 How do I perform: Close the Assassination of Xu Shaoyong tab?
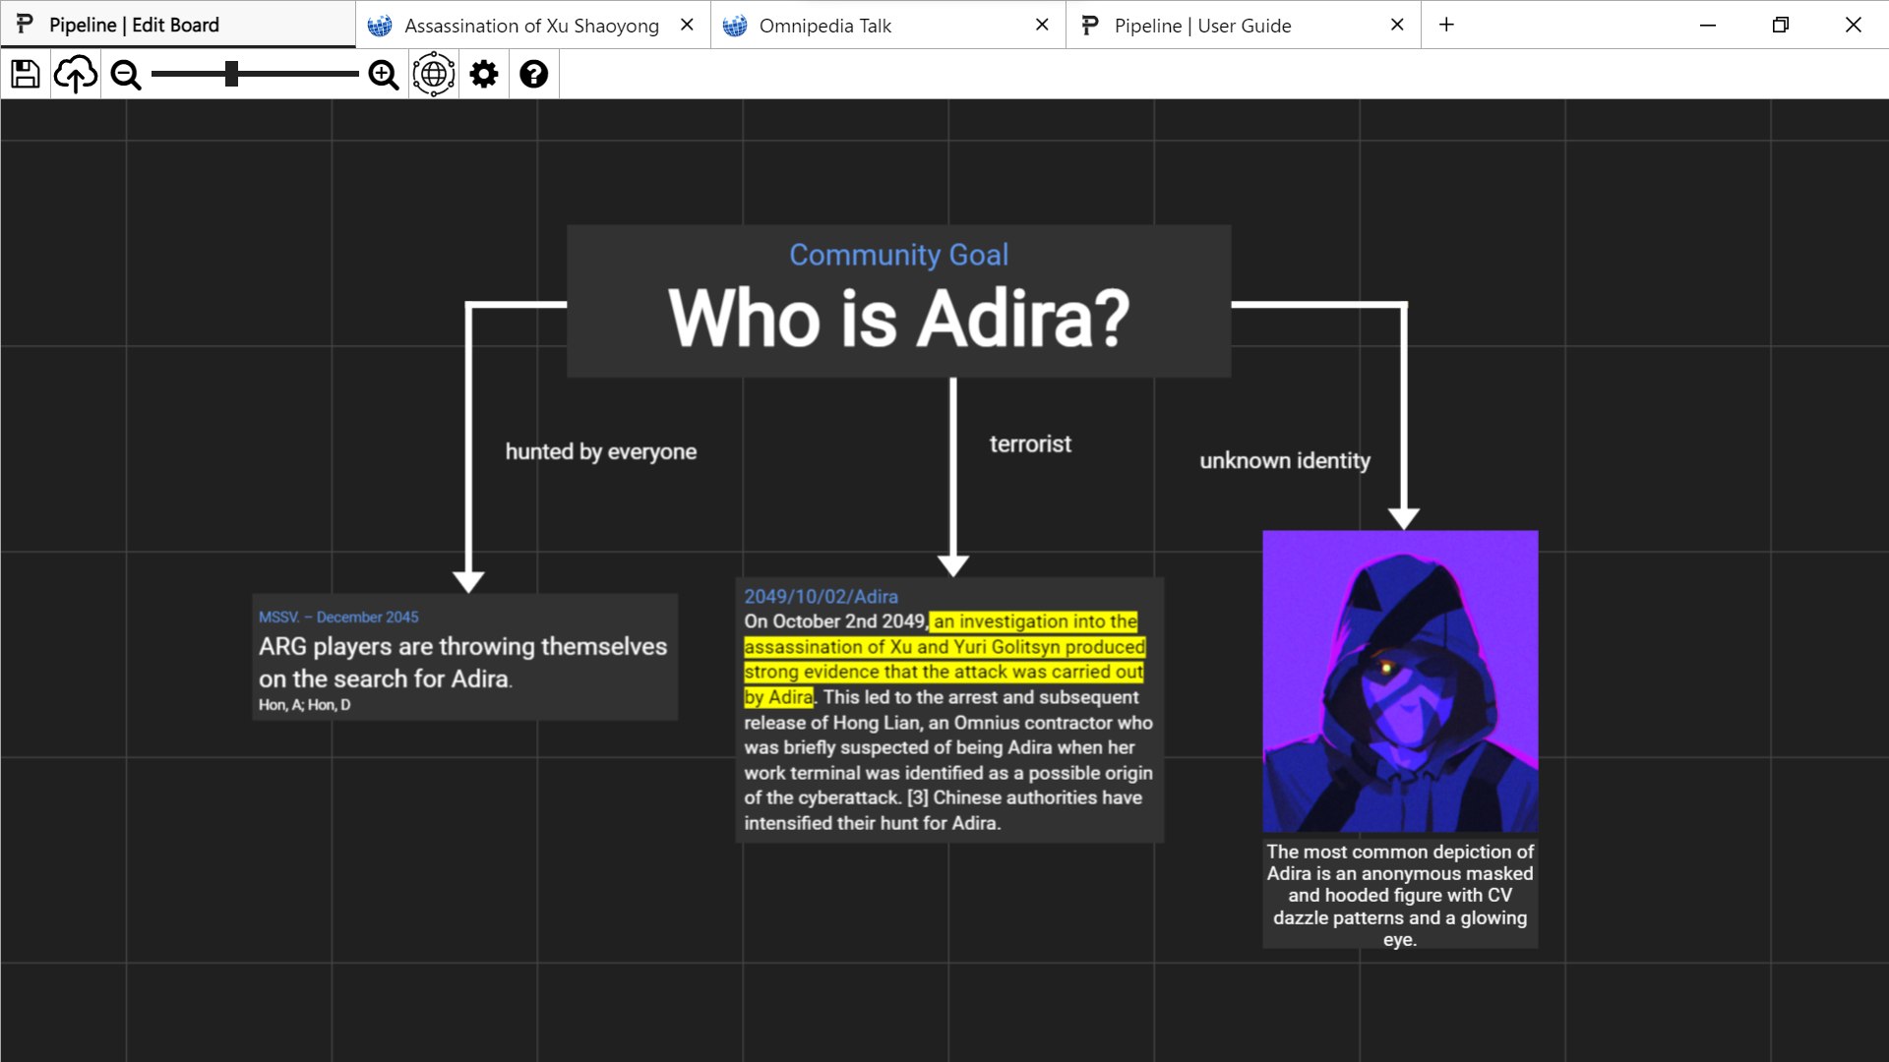(x=687, y=25)
